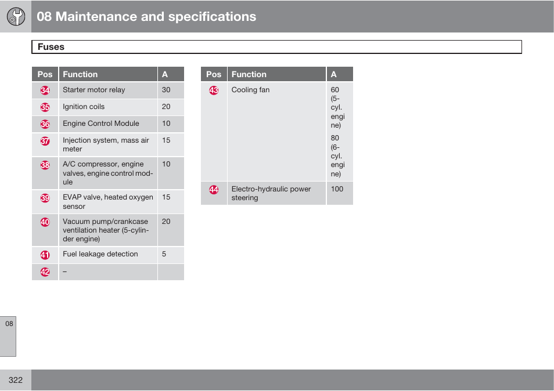Click the amperage 20 for Ignition coils
The width and height of the screenshot is (554, 391).
tap(166, 107)
